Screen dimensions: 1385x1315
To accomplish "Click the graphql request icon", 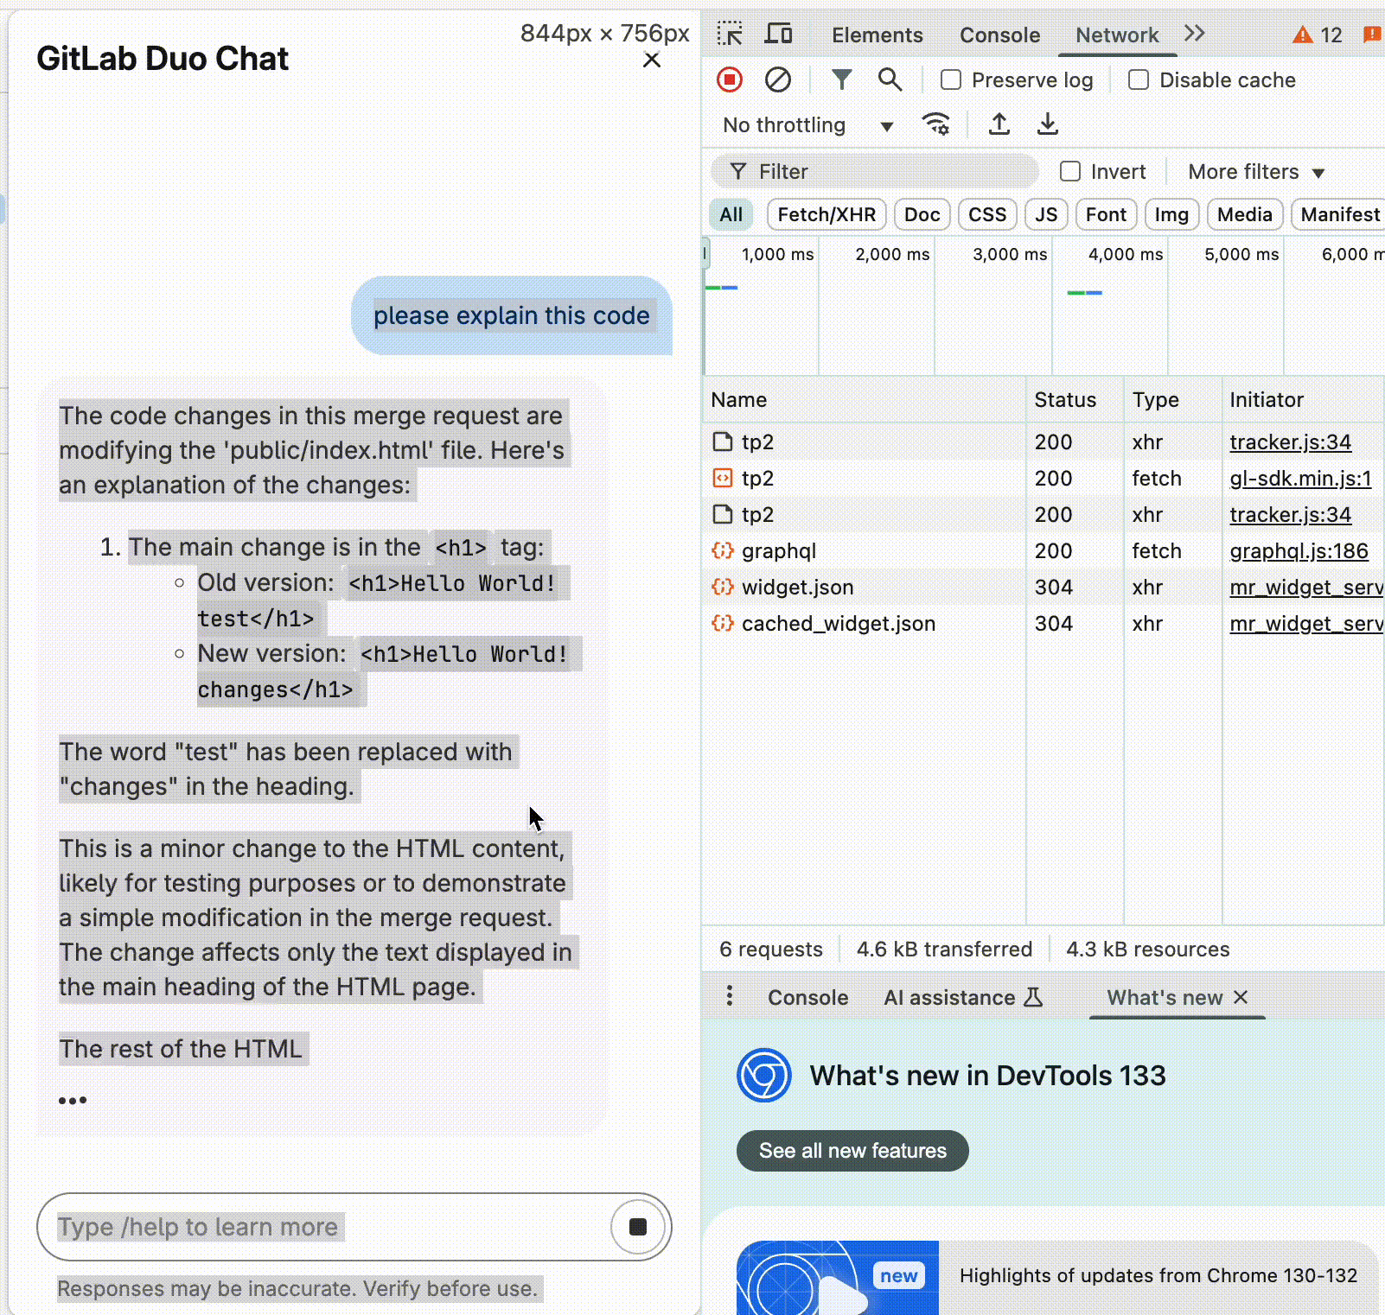I will [x=722, y=550].
